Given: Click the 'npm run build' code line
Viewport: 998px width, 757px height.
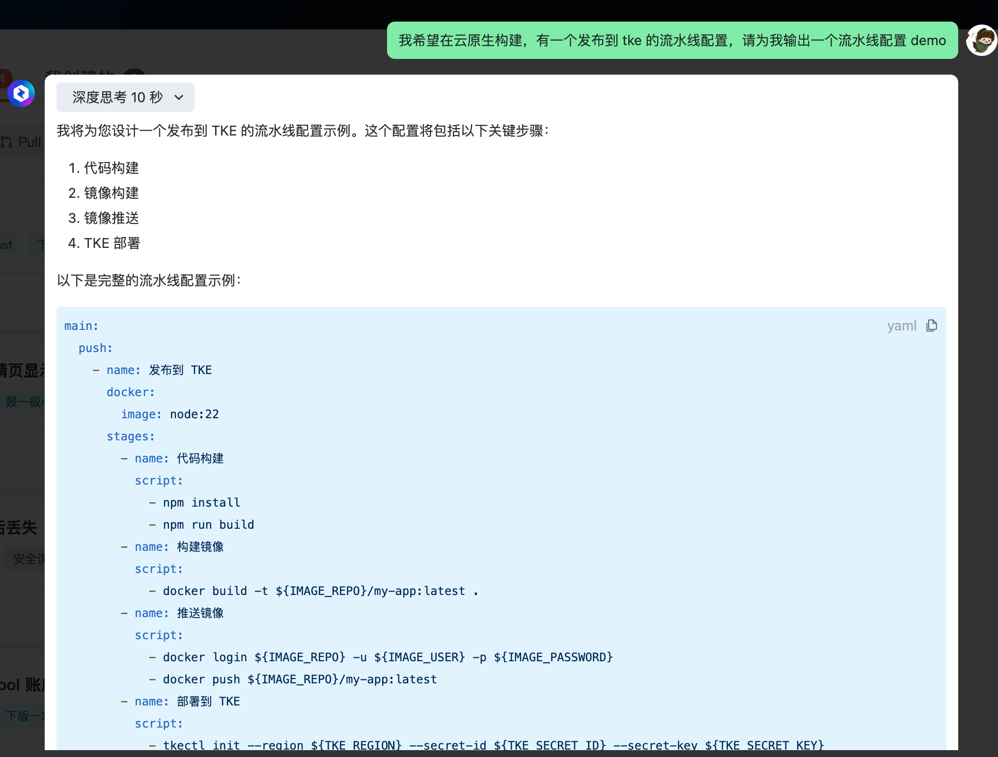Looking at the screenshot, I should click(208, 525).
